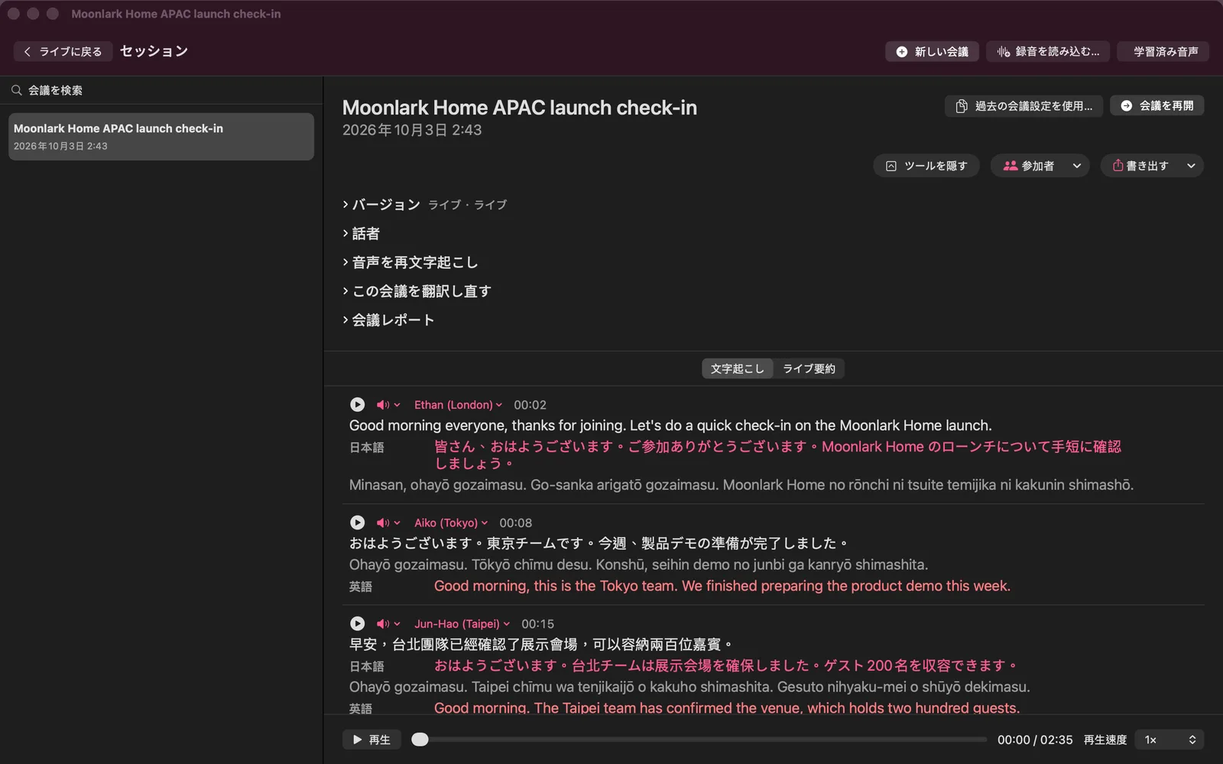The height and width of the screenshot is (764, 1223).
Task: Hide tools with ツールを隠す
Action: (x=926, y=166)
